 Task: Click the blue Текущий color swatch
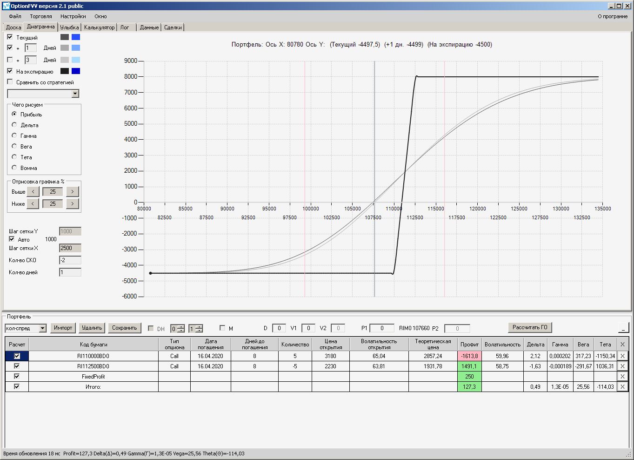(76, 37)
